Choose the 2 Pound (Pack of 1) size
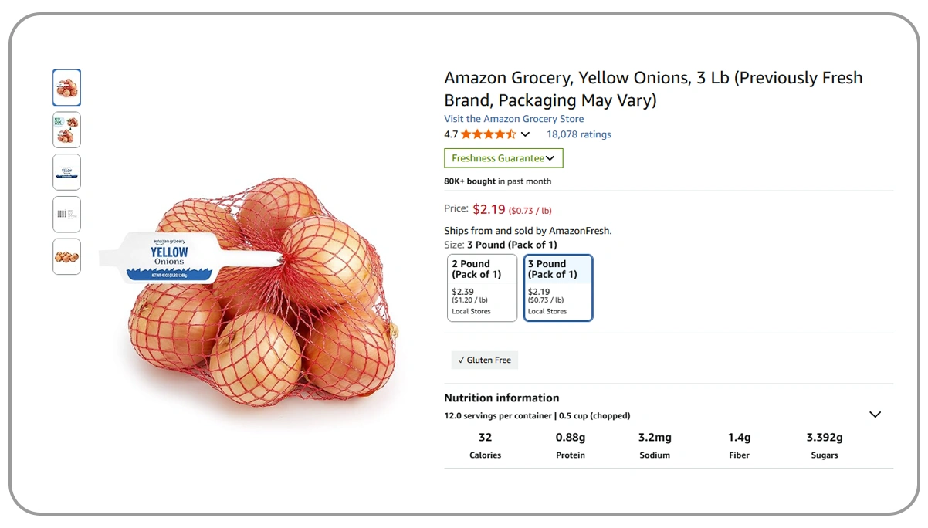 pyautogui.click(x=482, y=287)
